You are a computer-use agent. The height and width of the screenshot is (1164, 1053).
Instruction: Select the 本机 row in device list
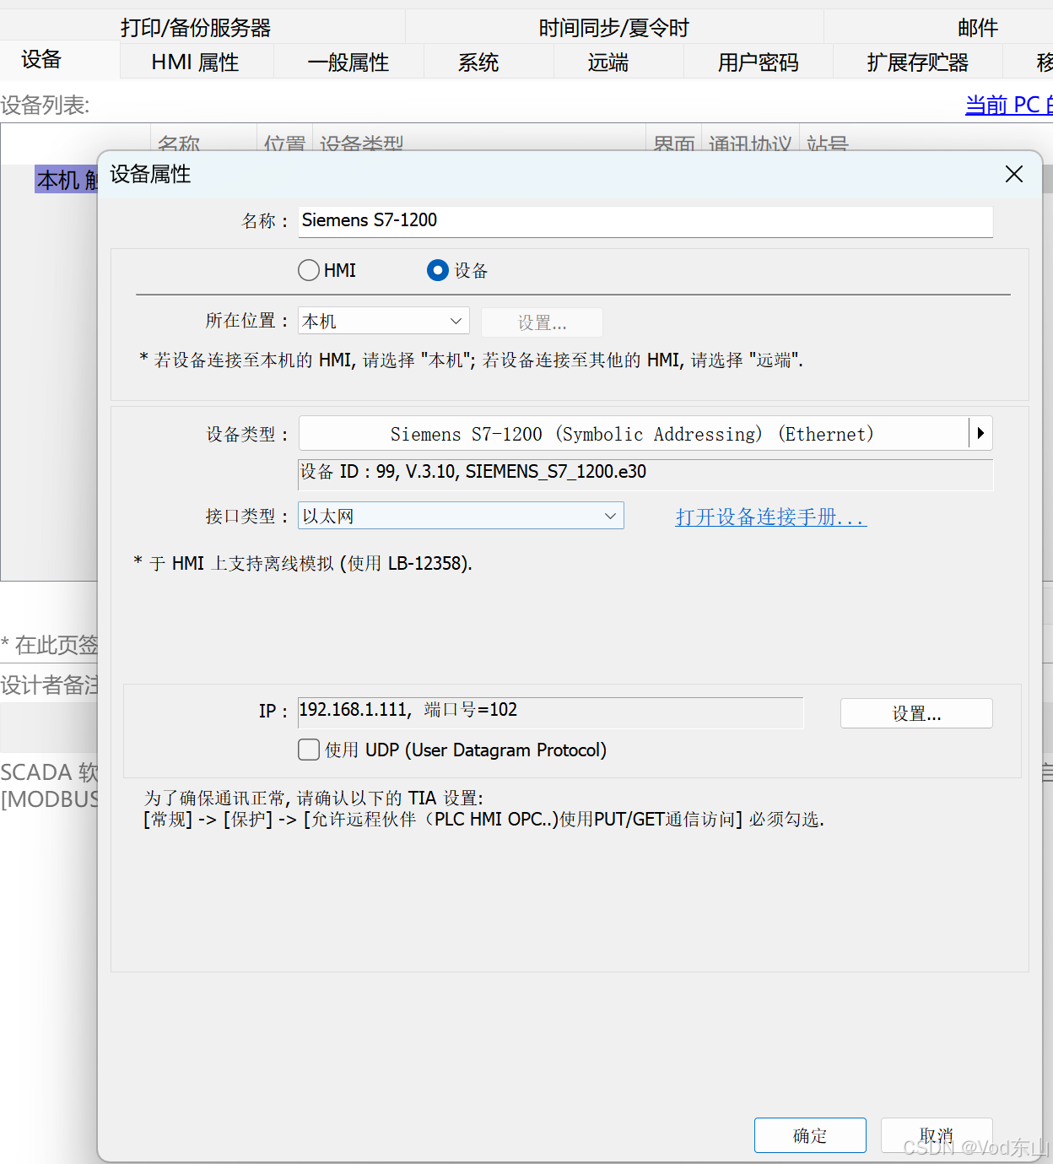(x=67, y=179)
